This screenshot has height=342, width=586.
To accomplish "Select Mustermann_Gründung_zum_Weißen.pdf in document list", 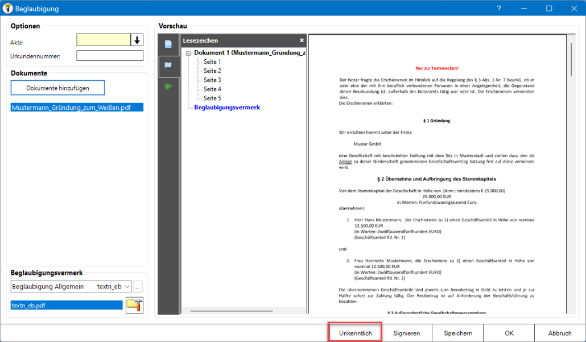I will (77, 107).
